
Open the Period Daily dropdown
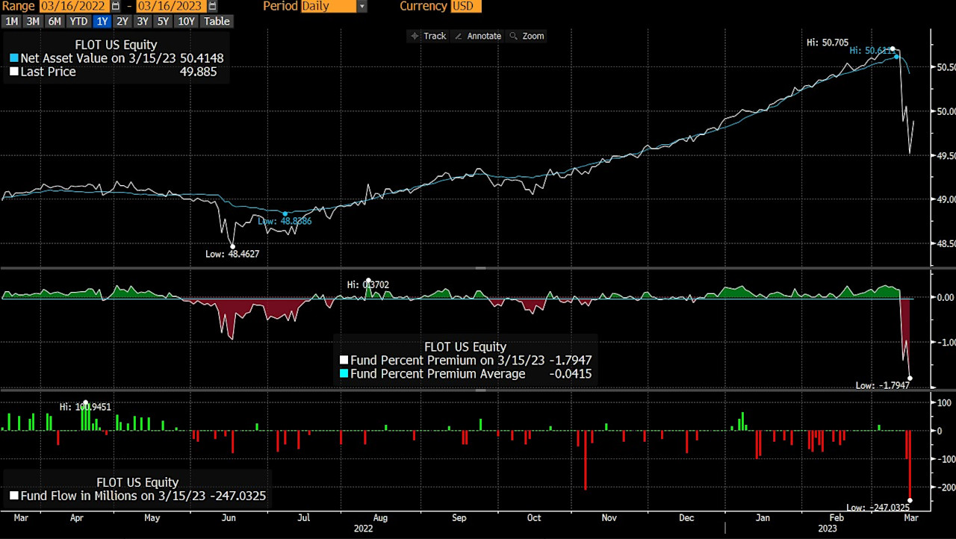tap(362, 7)
